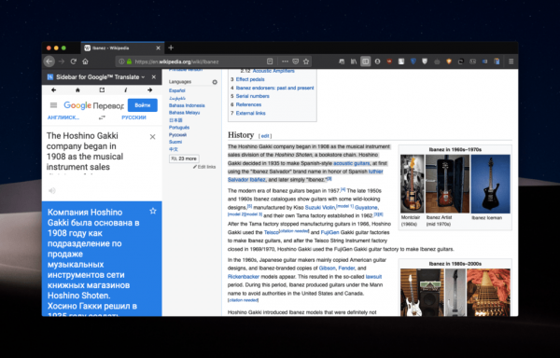Choose target language РУССКИЙ
The height and width of the screenshot is (358, 560).
click(133, 117)
